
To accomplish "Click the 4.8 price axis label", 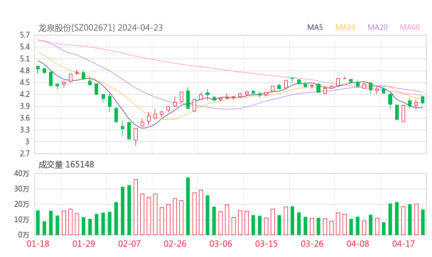I will coord(25,71).
